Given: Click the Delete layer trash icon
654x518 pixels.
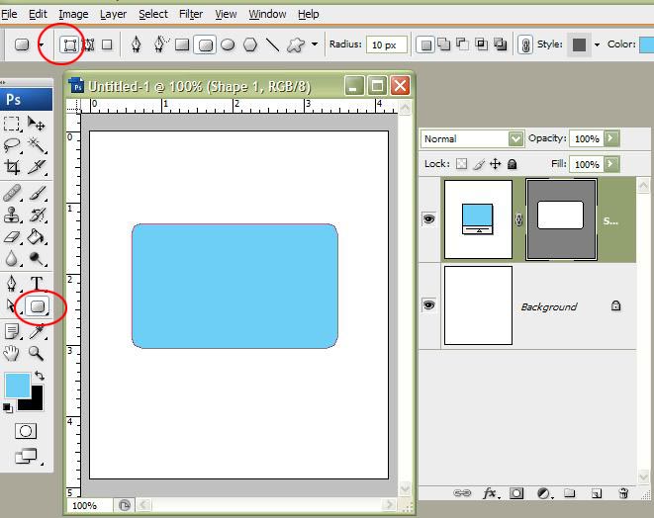Looking at the screenshot, I should 623,492.
